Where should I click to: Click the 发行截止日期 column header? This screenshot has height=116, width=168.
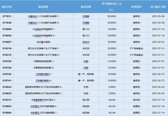tap(158, 7)
